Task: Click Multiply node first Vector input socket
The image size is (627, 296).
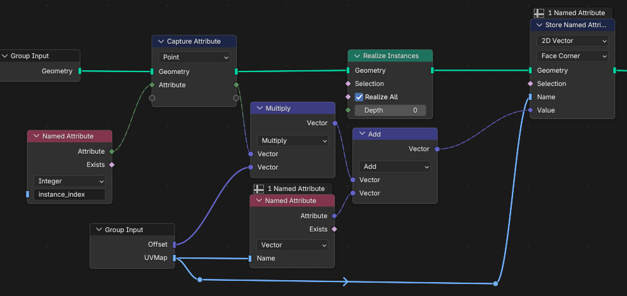Action: pyautogui.click(x=251, y=154)
